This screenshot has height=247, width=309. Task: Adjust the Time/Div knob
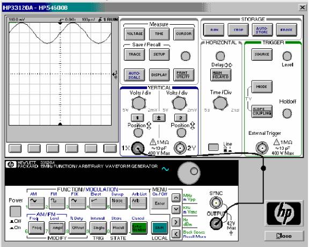220,103
